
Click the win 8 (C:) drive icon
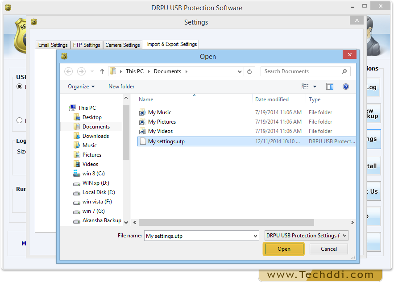click(76, 174)
